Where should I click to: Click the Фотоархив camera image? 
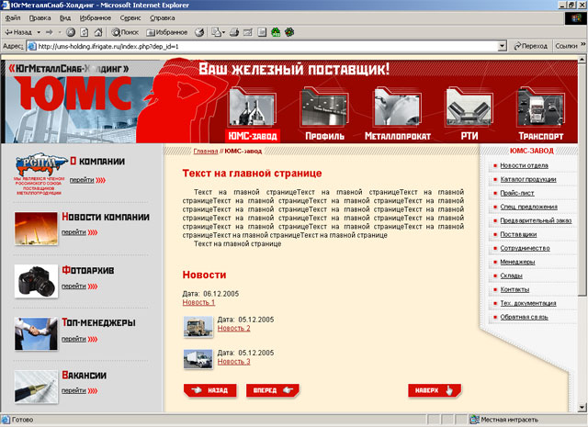(x=36, y=281)
